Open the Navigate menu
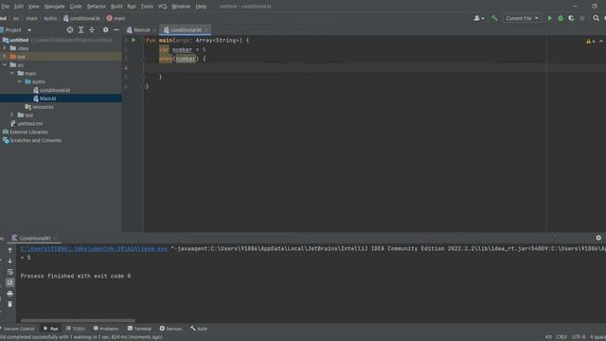 click(x=54, y=7)
